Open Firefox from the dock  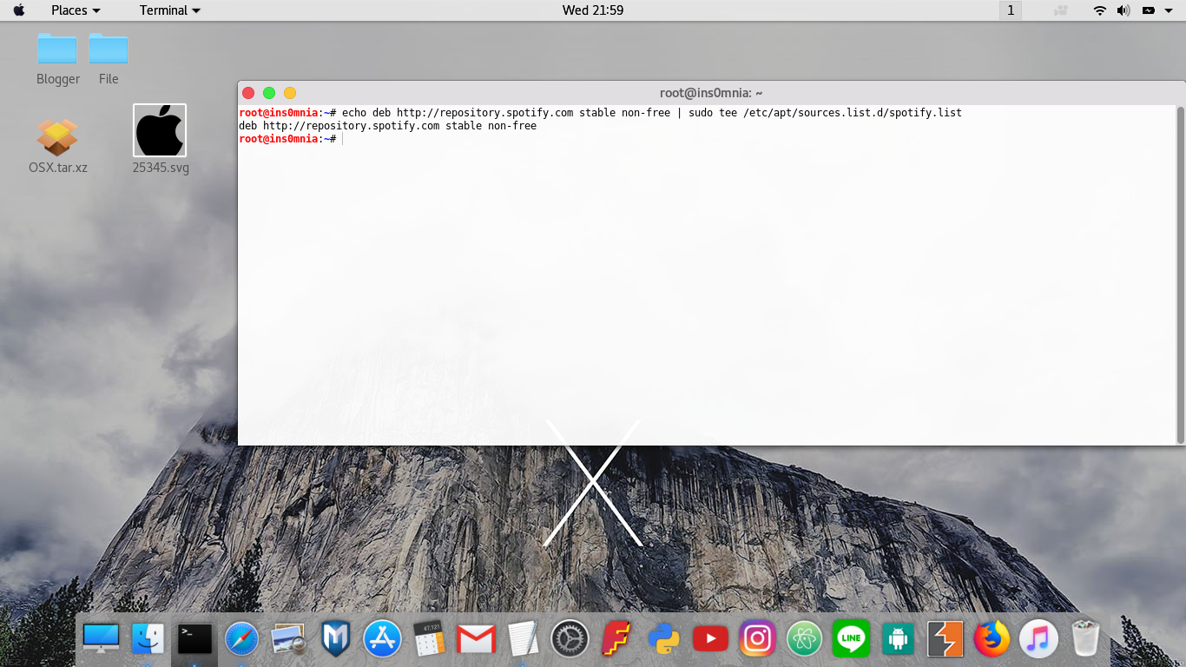[x=992, y=638]
